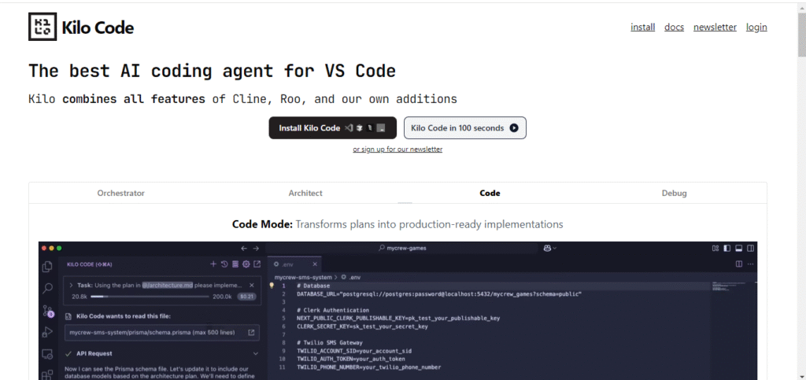806x380 pixels.
Task: Click the pop-out icon in Kilo Code header
Action: click(x=257, y=264)
